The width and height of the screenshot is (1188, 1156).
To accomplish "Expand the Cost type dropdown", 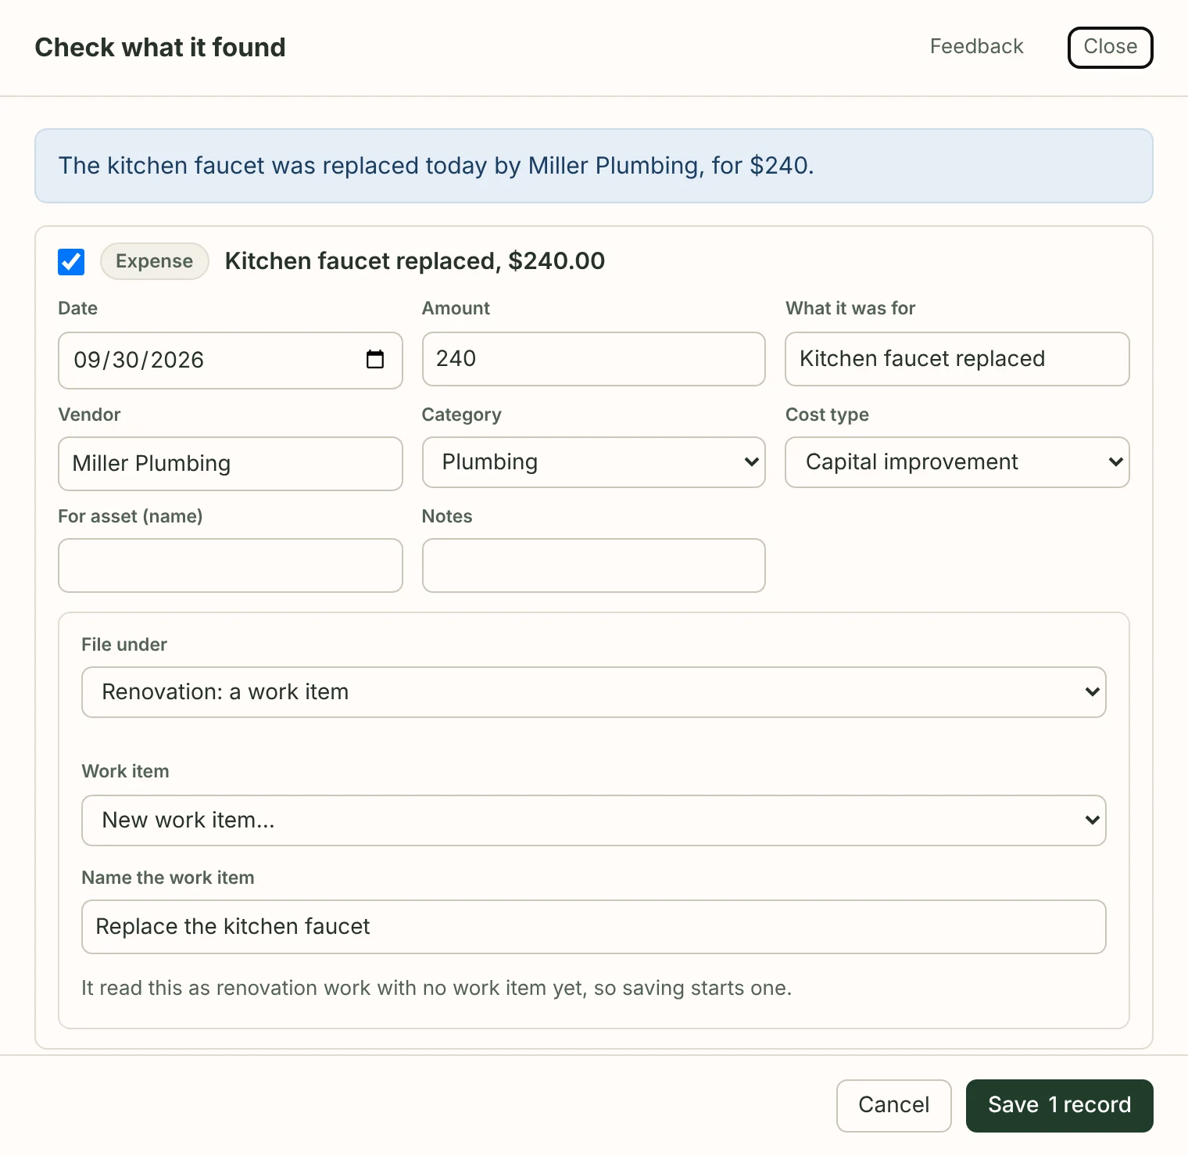I will [x=957, y=462].
